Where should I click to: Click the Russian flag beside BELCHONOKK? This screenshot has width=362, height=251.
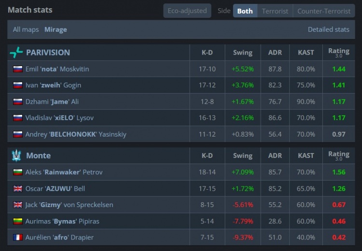18,134
